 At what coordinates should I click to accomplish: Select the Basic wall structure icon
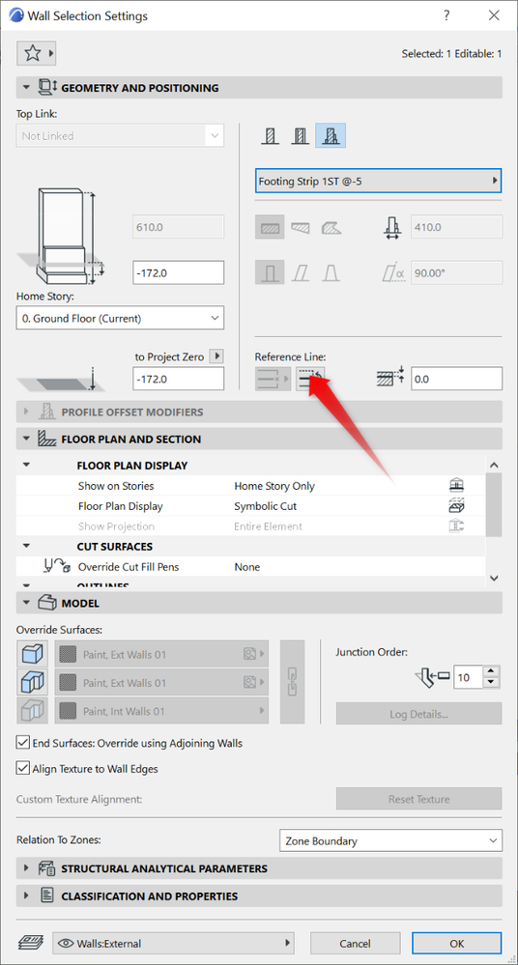pyautogui.click(x=270, y=135)
